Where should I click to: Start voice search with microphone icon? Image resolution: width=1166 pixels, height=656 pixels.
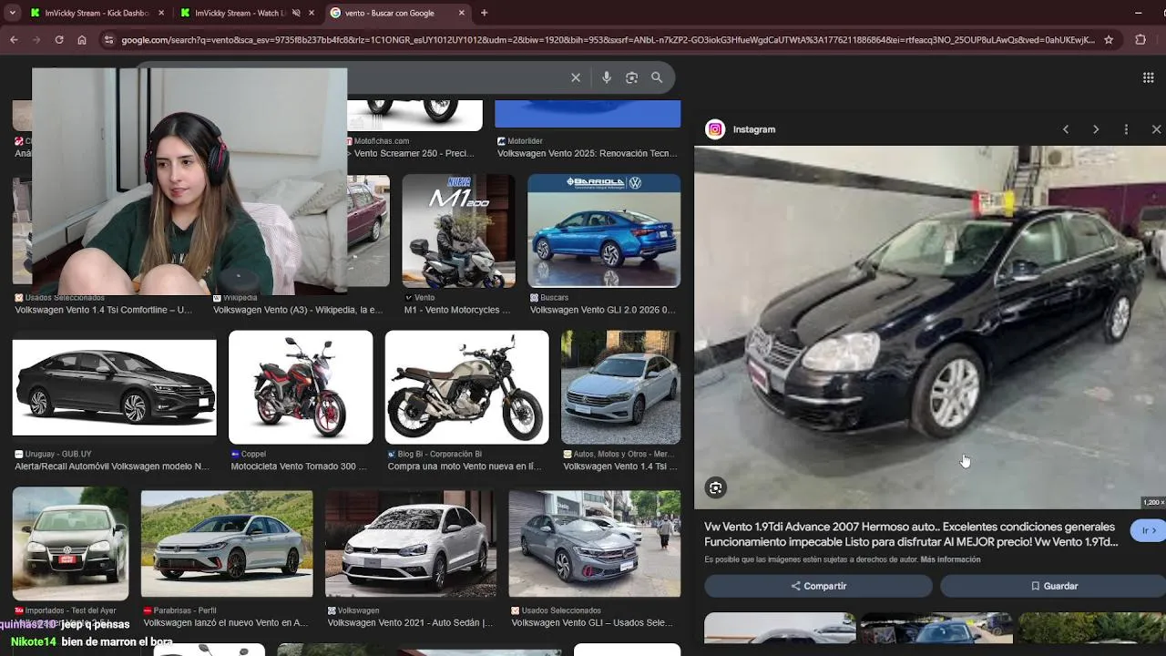(x=607, y=77)
